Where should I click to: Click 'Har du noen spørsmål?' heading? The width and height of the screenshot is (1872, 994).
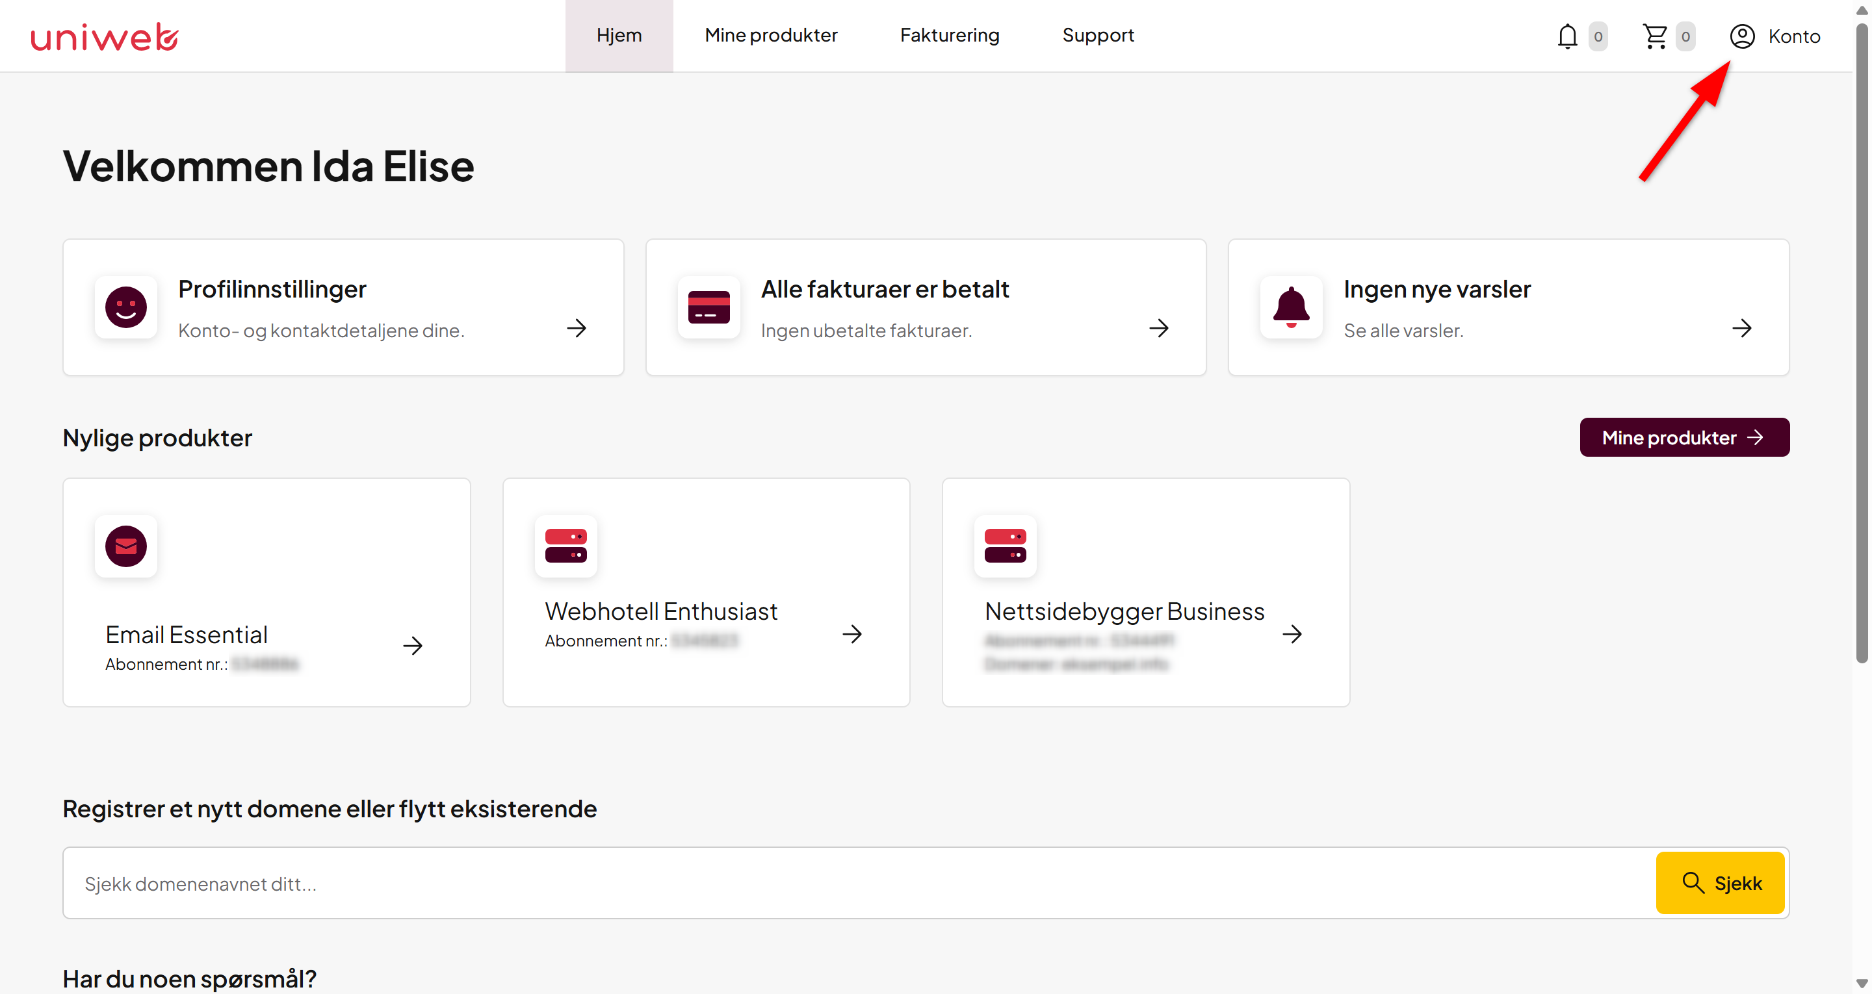point(190,979)
